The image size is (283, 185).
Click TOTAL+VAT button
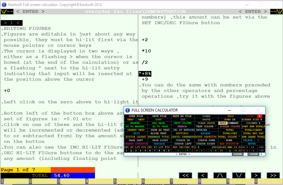(230, 133)
